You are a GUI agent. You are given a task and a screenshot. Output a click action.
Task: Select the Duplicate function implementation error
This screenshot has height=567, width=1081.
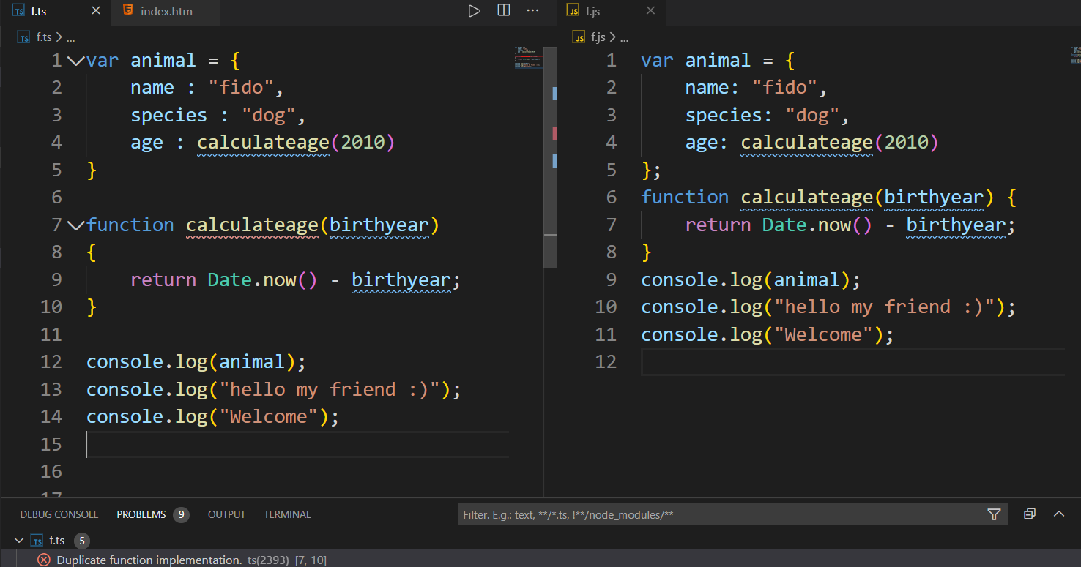pos(149,560)
